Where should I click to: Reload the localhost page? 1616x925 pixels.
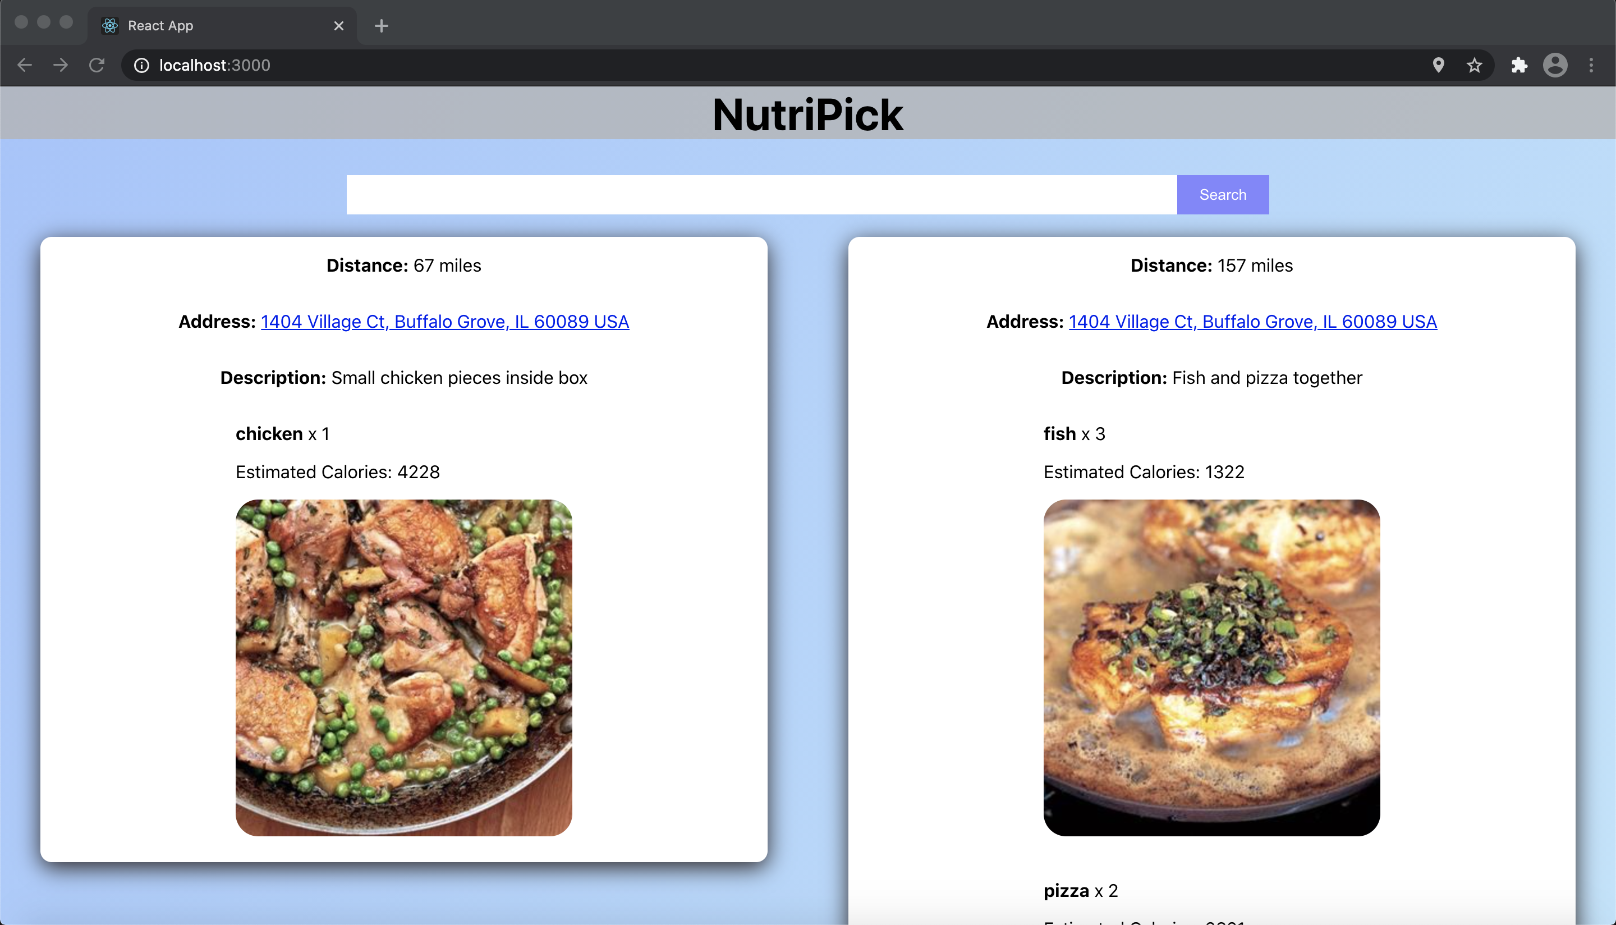point(97,65)
